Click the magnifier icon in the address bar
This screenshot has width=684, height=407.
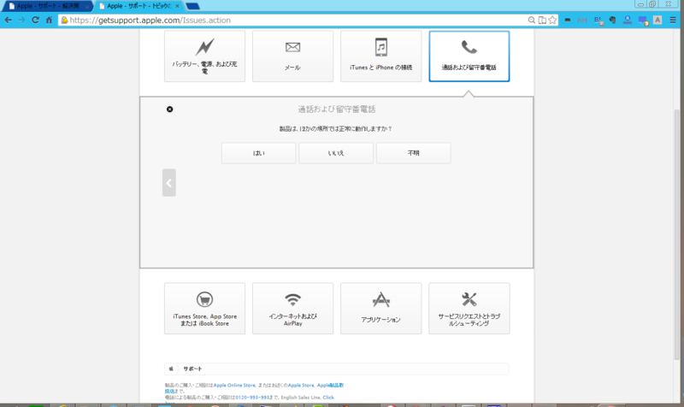point(531,20)
